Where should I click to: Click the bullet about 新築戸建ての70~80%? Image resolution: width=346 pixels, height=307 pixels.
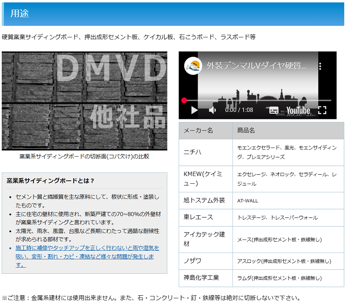[88, 218]
